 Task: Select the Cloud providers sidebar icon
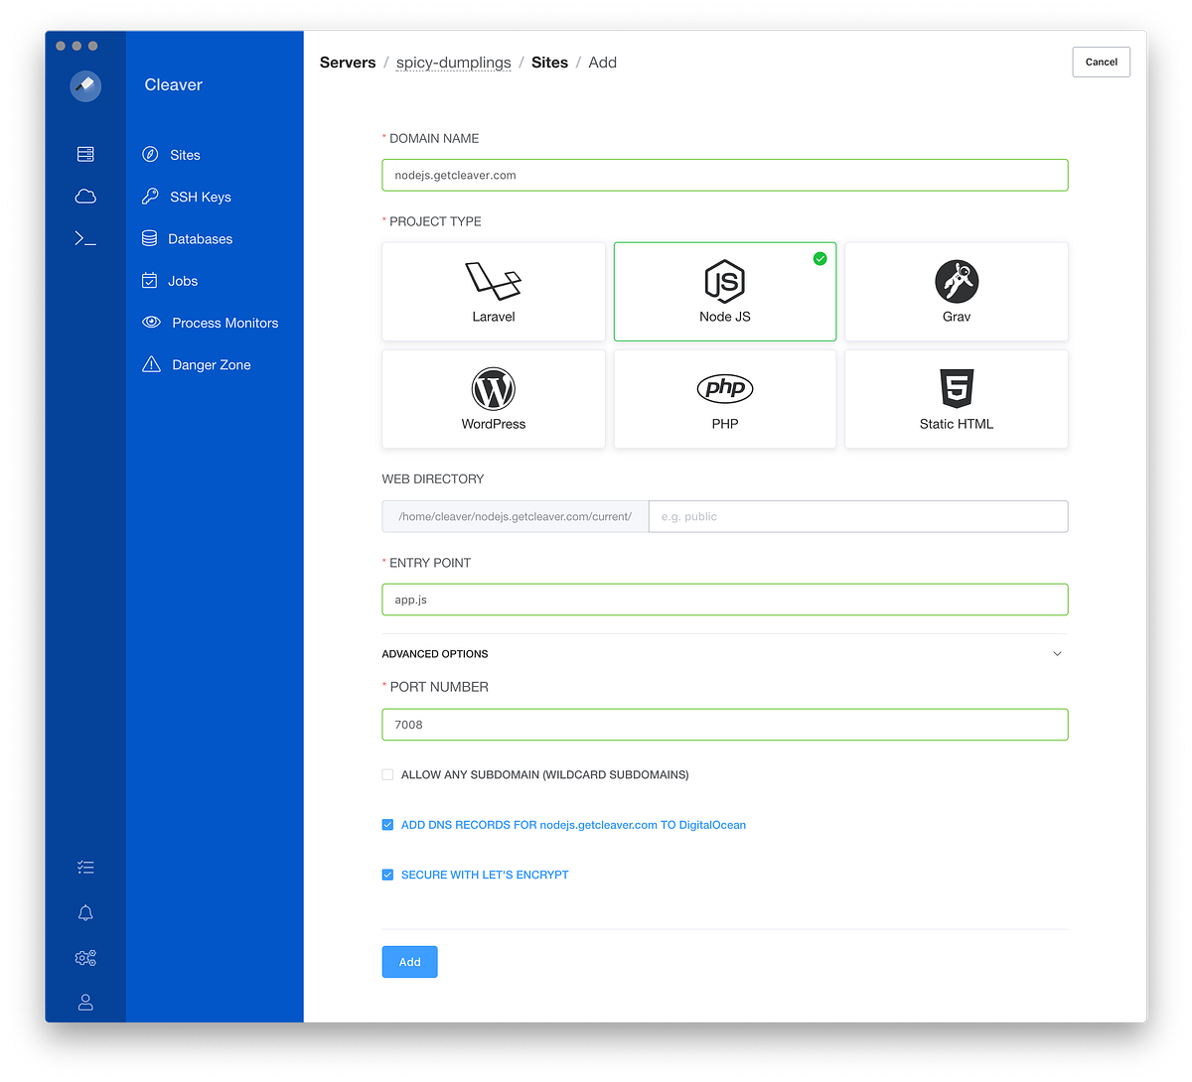click(x=84, y=196)
